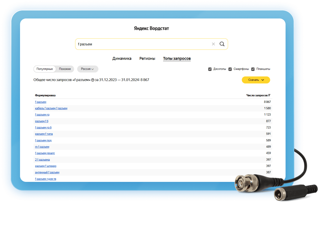The image size is (334, 226).
Task: Open the 'разъем f 6' query link
Action: pos(42,121)
